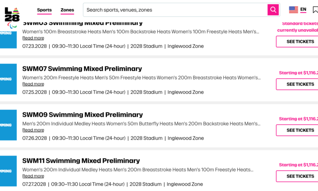Click the SWM09 swimming thumbnail tile
The height and width of the screenshot is (191, 318).
(x=8, y=125)
